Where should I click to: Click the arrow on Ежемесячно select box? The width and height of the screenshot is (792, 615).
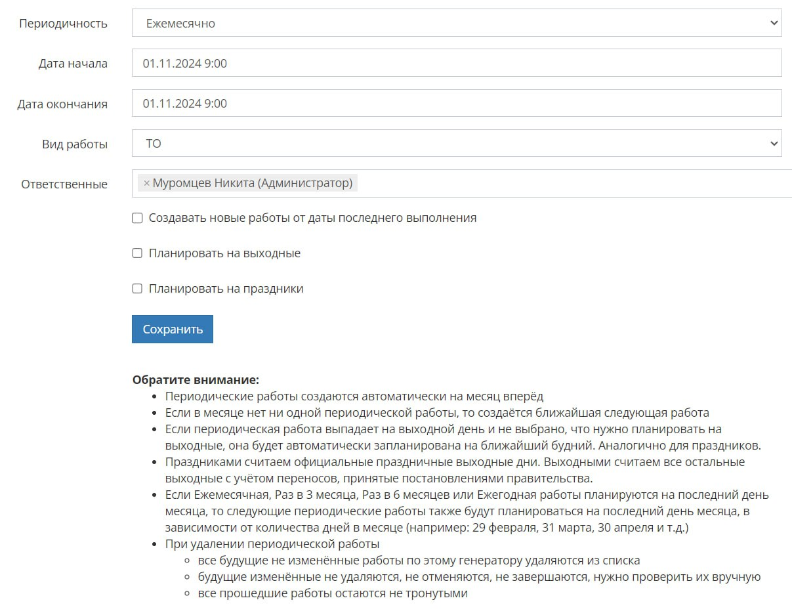(x=773, y=24)
